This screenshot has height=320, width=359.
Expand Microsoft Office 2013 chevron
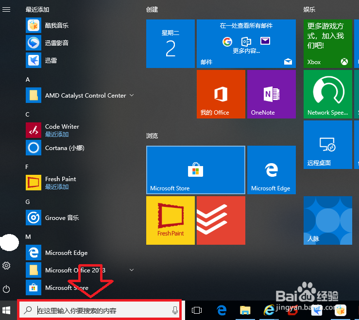click(x=132, y=270)
